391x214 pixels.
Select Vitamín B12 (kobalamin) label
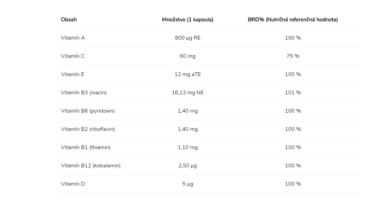tap(91, 166)
